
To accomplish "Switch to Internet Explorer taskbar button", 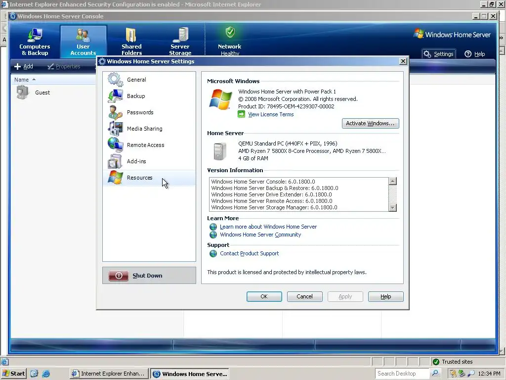I will point(109,374).
